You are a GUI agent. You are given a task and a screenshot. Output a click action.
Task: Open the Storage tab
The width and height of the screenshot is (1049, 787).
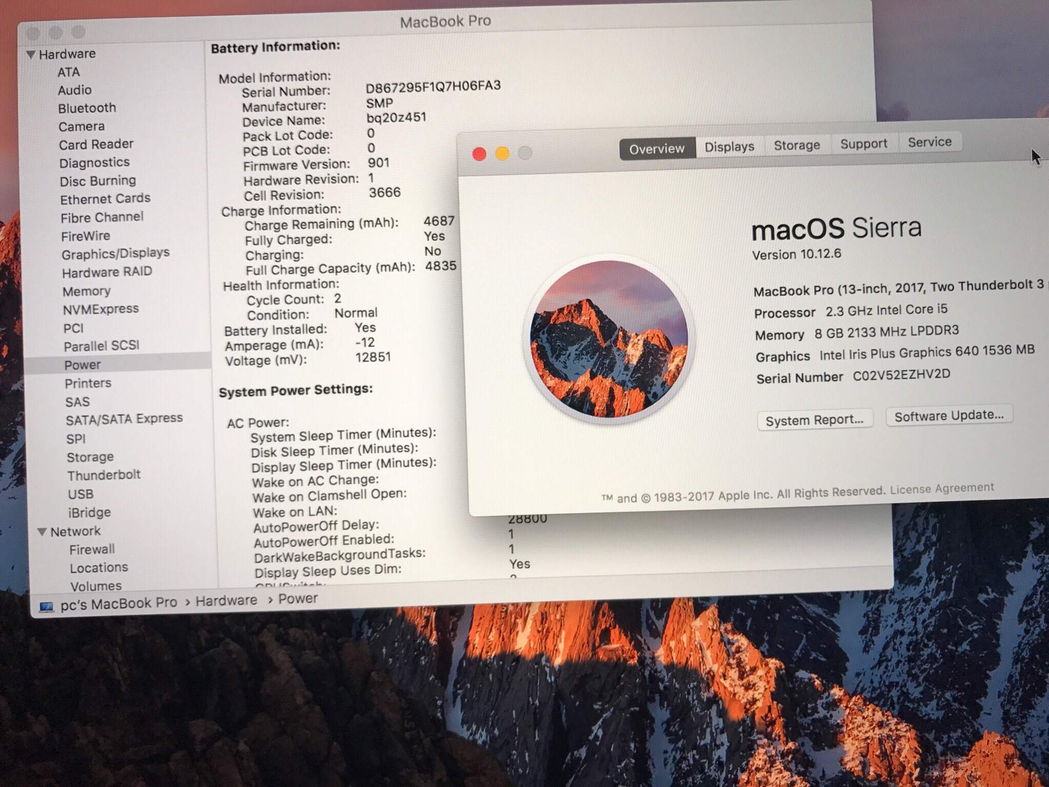pyautogui.click(x=796, y=146)
